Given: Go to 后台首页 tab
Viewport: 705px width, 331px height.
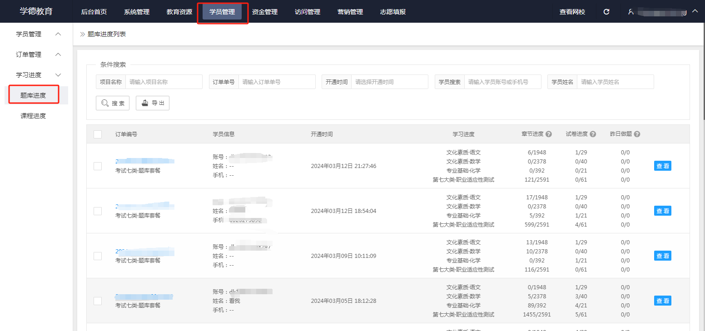Looking at the screenshot, I should pos(94,12).
